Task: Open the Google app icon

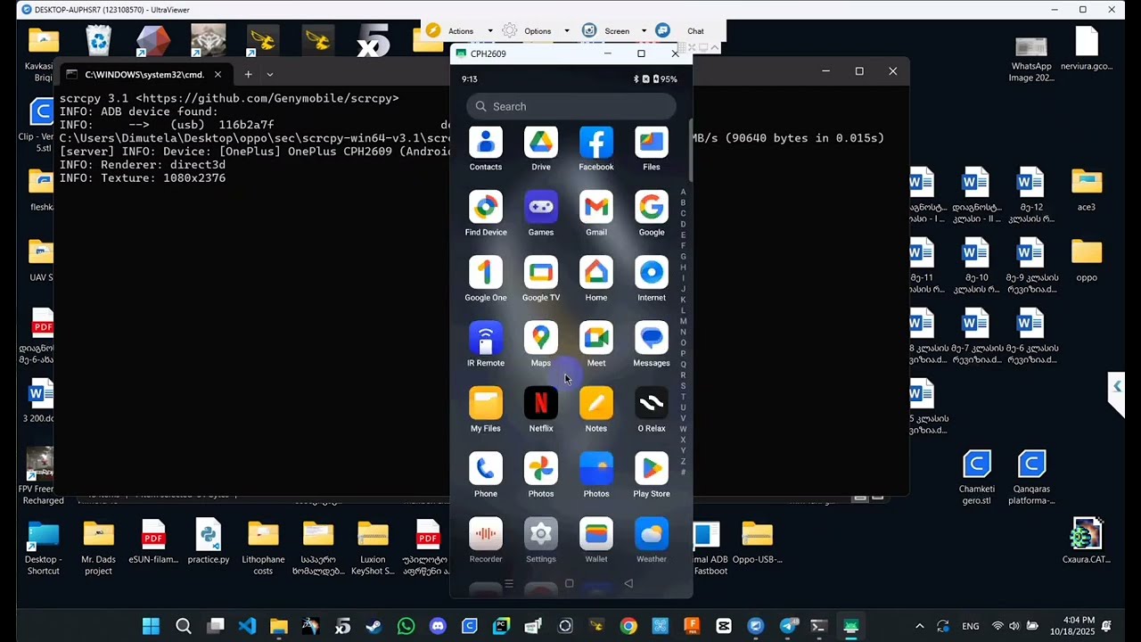Action: pos(652,213)
